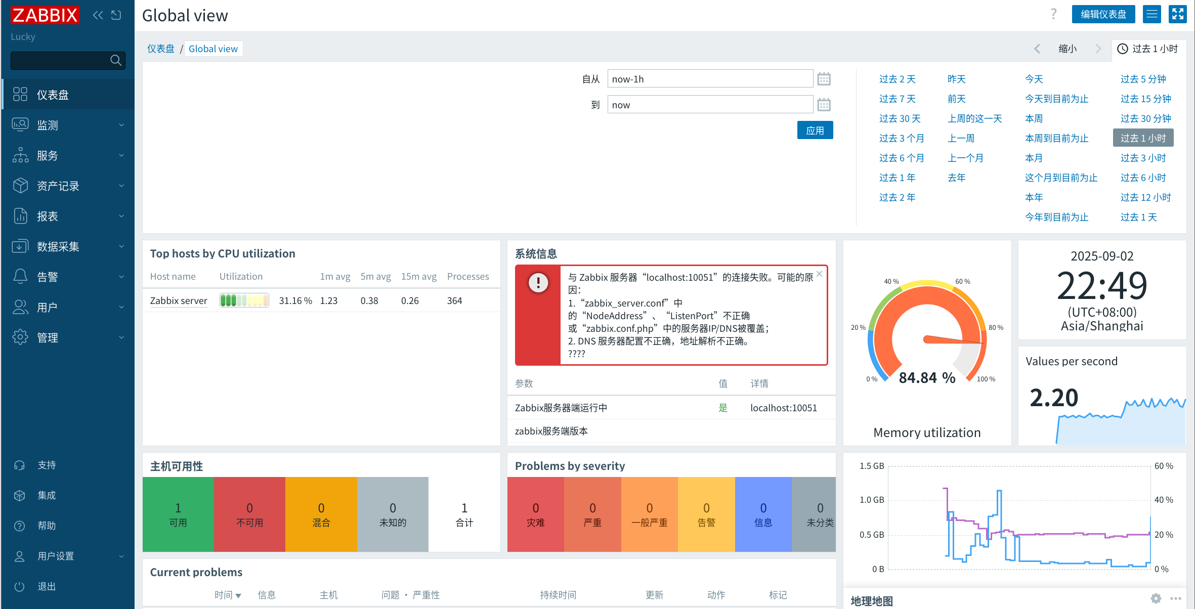This screenshot has height=609, width=1195.
Task: Click the help question mark in header
Action: coord(1053,14)
